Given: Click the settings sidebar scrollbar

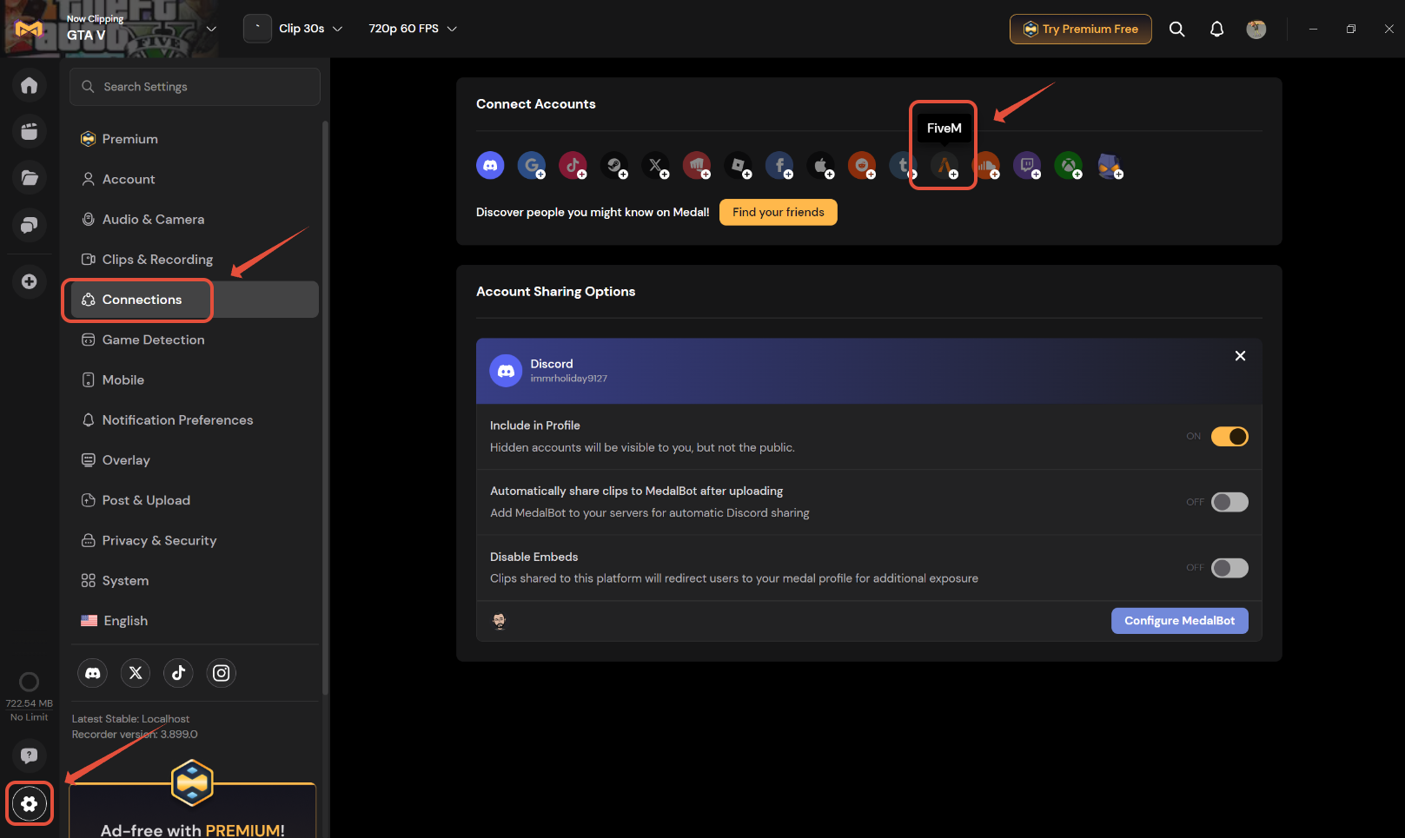Looking at the screenshot, I should [x=326, y=408].
